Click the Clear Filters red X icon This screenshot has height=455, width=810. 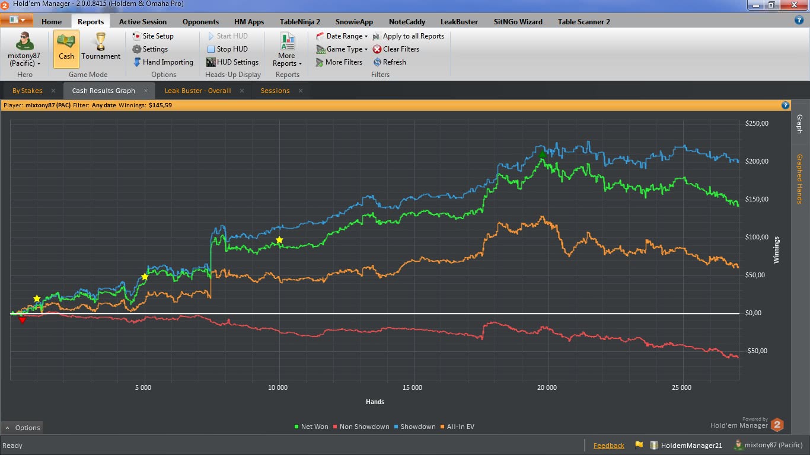(x=377, y=49)
